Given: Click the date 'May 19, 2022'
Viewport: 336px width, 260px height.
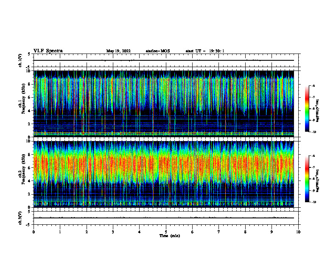Looking at the screenshot, I should click(118, 51).
